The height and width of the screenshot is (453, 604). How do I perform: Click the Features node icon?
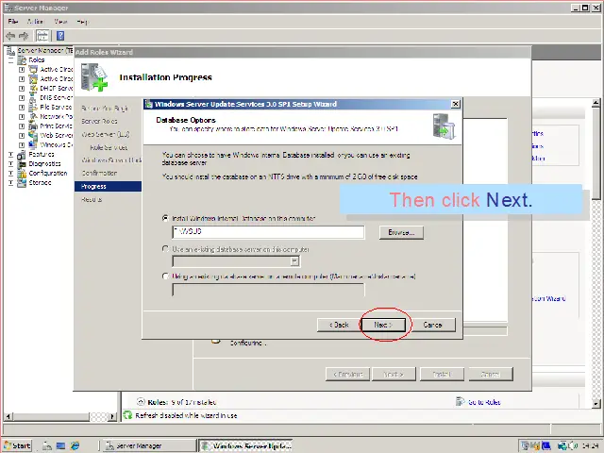click(x=22, y=155)
